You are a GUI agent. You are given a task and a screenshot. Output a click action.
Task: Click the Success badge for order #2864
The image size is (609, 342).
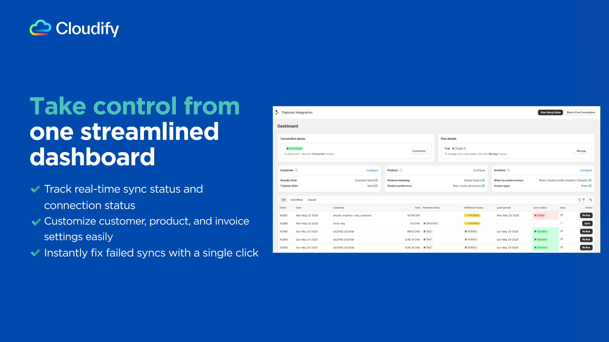[x=541, y=239]
